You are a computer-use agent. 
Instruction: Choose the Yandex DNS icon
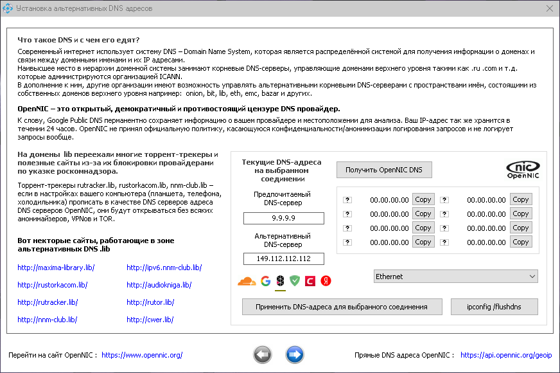[x=326, y=281]
